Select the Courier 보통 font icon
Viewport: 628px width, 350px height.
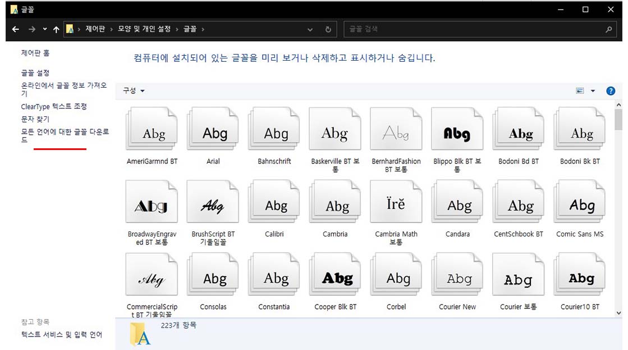click(518, 275)
